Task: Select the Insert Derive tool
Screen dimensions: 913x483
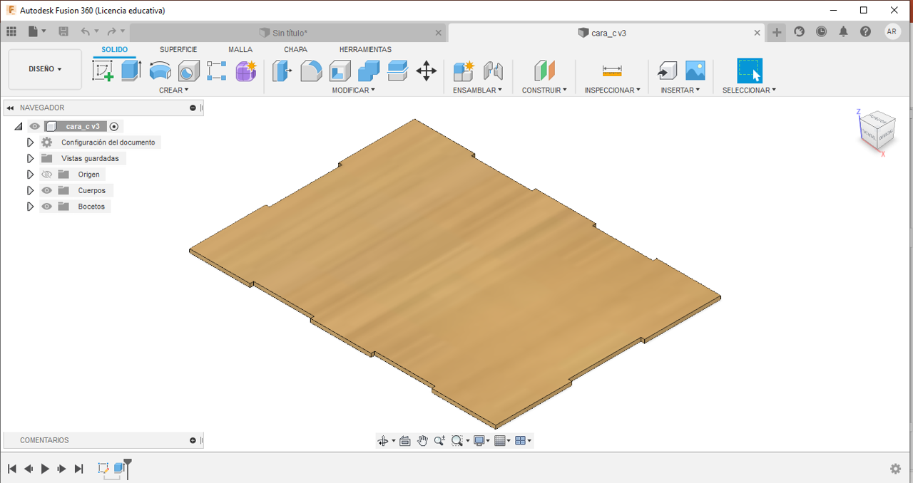Action: (x=667, y=71)
